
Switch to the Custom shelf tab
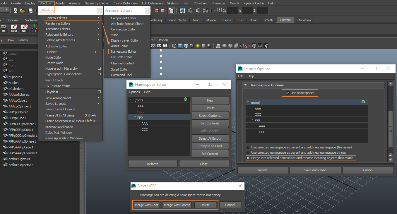pyautogui.click(x=285, y=20)
